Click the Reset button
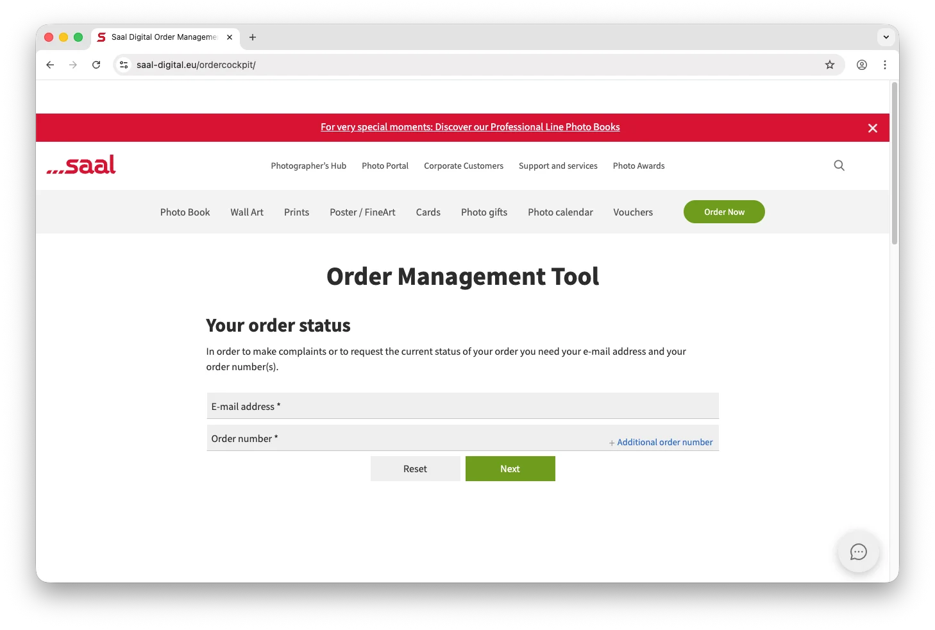The height and width of the screenshot is (630, 935). pyautogui.click(x=415, y=469)
